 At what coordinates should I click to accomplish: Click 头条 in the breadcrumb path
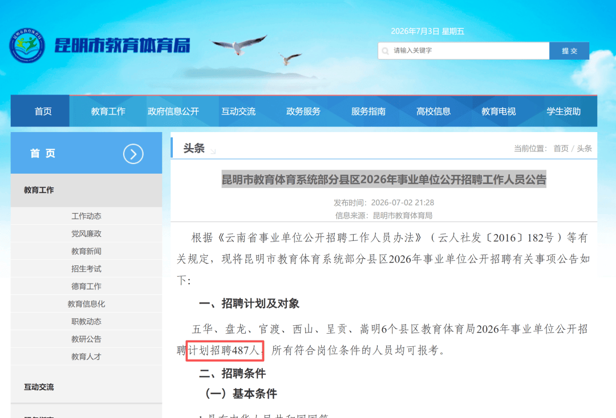[x=584, y=149]
